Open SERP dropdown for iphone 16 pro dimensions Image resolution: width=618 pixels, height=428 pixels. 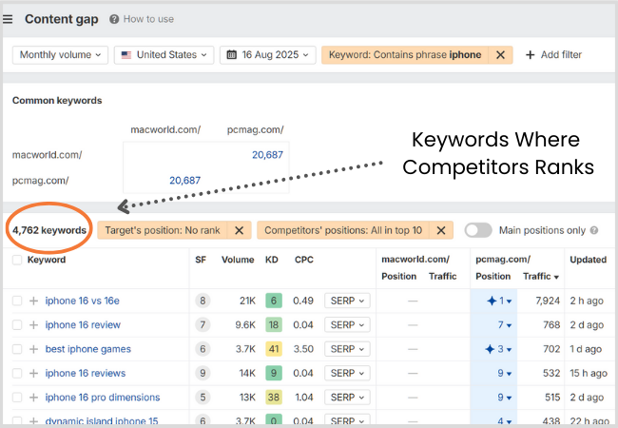[x=347, y=398]
